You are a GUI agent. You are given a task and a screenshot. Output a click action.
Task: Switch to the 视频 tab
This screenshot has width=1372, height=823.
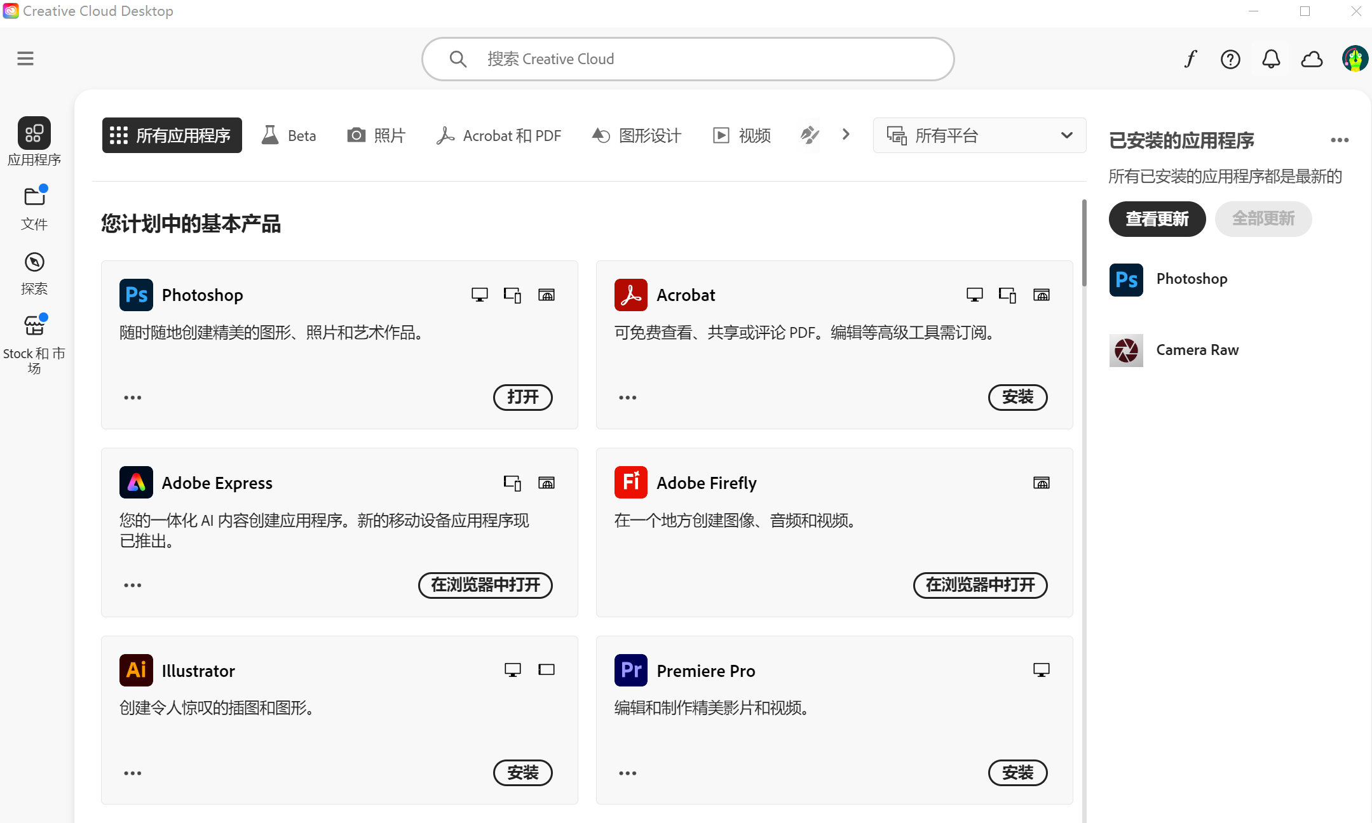(x=742, y=135)
